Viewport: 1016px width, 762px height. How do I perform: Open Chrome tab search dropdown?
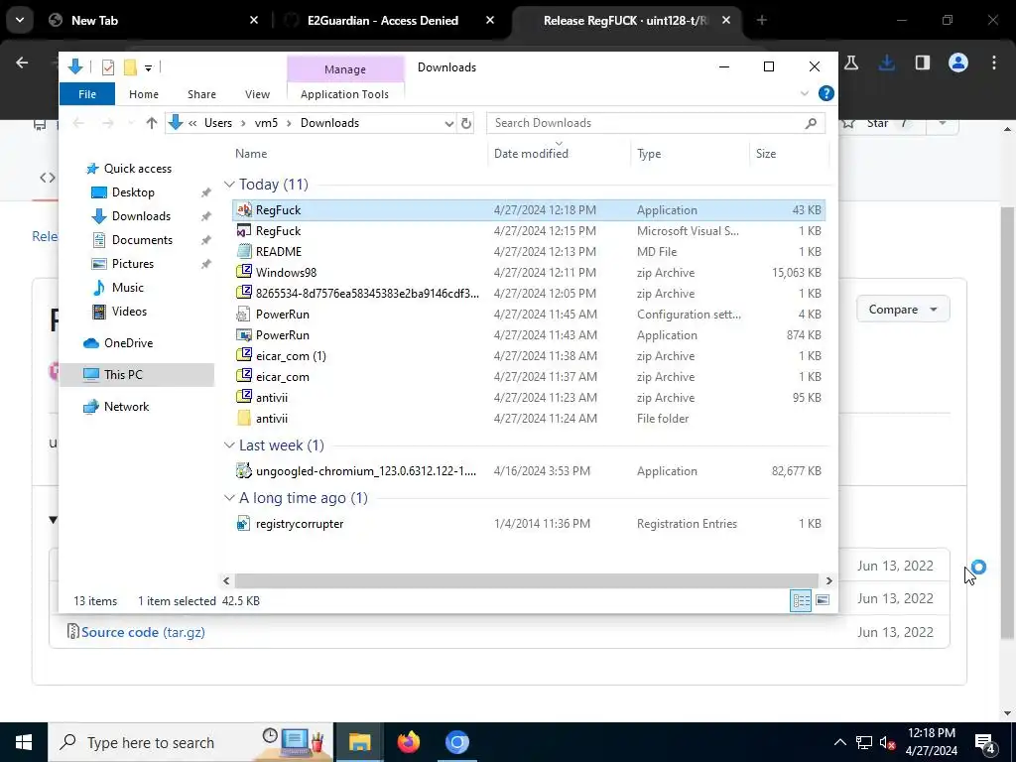tap(20, 20)
